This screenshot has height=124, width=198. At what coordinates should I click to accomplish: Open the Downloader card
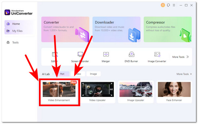116,29
